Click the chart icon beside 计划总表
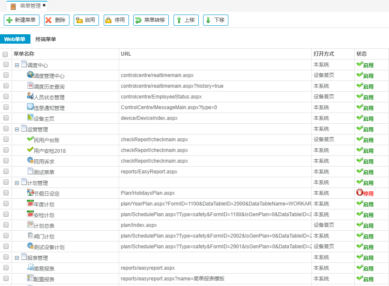389x286 pixels. (x=30, y=224)
